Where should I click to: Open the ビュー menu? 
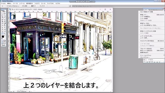click(x=43, y=3)
